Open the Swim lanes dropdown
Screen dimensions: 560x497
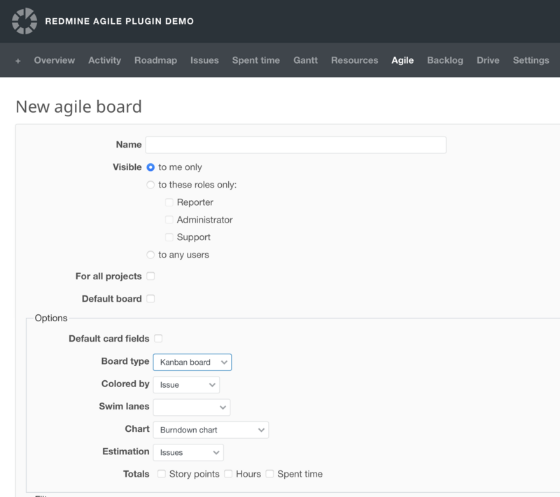click(x=191, y=407)
